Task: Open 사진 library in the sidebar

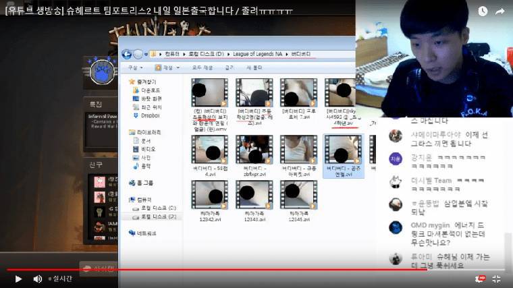Action: click(x=146, y=158)
